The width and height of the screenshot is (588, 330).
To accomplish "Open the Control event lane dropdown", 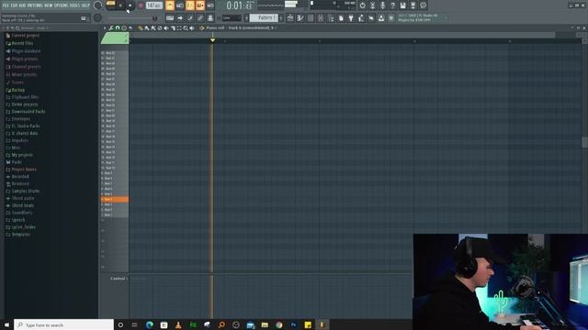I will pos(119,279).
